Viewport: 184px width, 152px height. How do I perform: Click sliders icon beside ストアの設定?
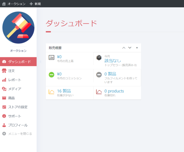[4, 107]
